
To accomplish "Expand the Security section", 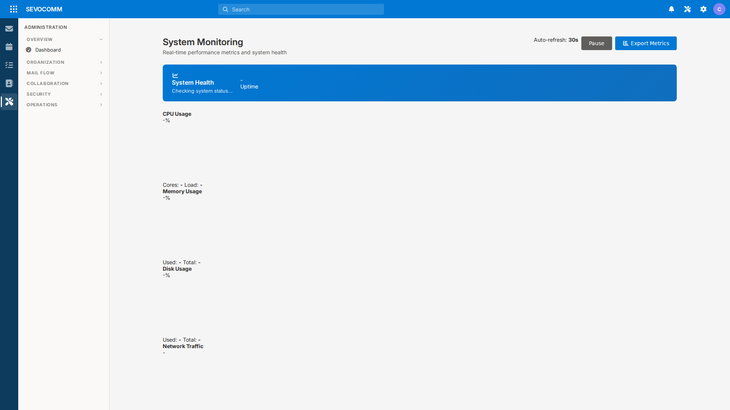I will (63, 94).
